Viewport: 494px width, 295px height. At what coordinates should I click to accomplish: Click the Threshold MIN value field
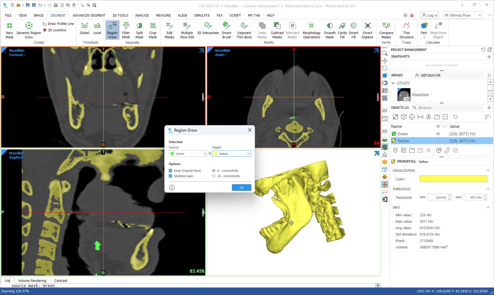(438, 198)
